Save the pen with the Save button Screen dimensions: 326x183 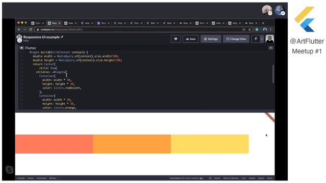191,39
